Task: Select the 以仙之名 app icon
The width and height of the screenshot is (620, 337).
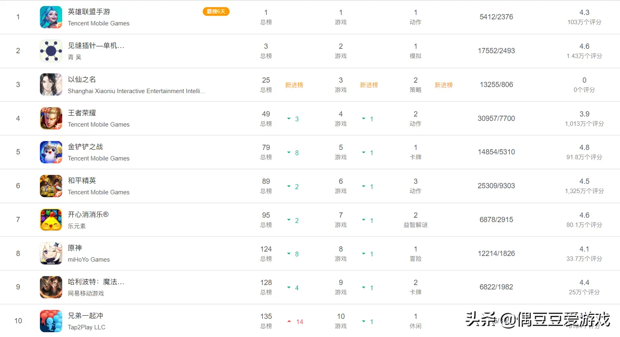Action: tap(51, 85)
